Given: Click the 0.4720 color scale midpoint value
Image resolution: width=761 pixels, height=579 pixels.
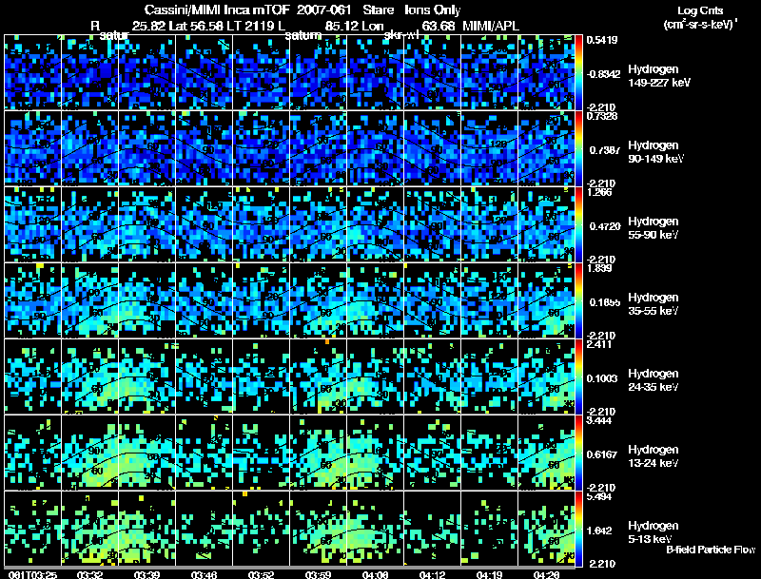Looking at the screenshot, I should [x=604, y=226].
